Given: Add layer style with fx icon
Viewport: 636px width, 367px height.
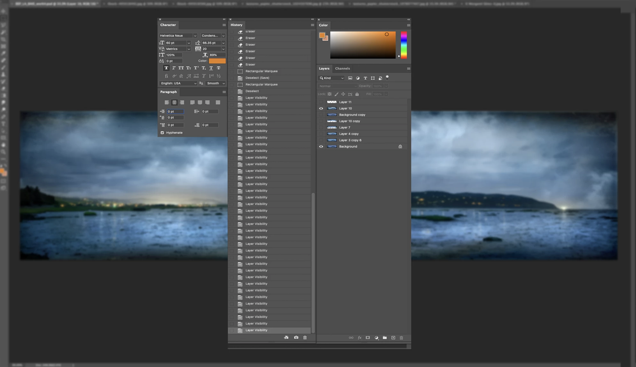Looking at the screenshot, I should coord(359,338).
